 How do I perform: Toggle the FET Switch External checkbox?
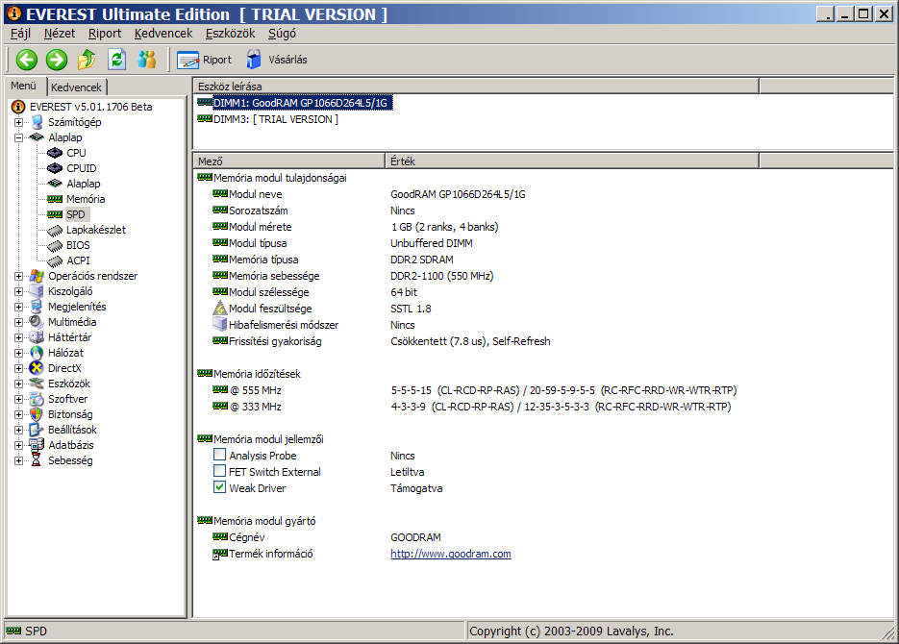tap(219, 471)
